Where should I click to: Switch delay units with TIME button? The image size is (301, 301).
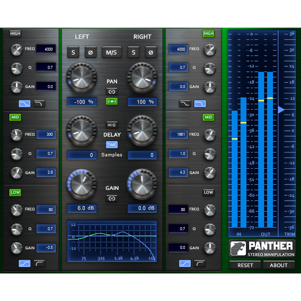point(112,145)
